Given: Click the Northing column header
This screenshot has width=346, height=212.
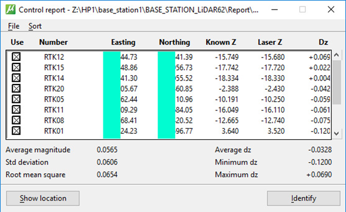Looking at the screenshot, I should [x=174, y=42].
